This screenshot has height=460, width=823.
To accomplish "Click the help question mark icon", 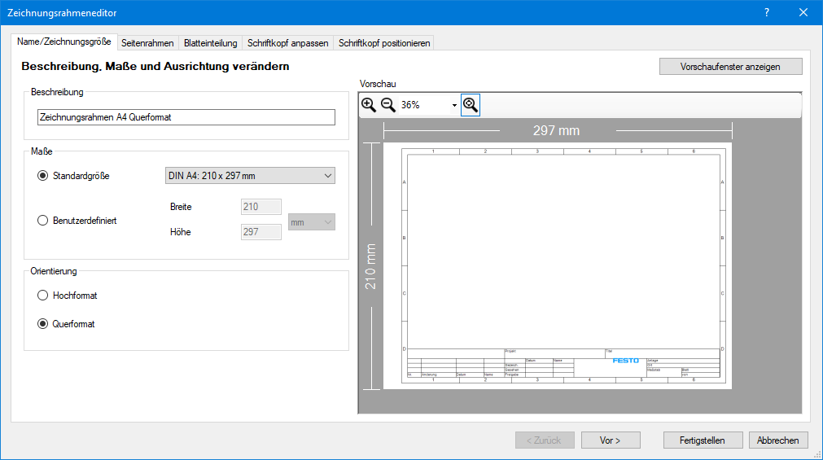I will click(766, 12).
